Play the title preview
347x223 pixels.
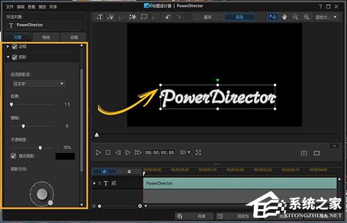click(98, 153)
